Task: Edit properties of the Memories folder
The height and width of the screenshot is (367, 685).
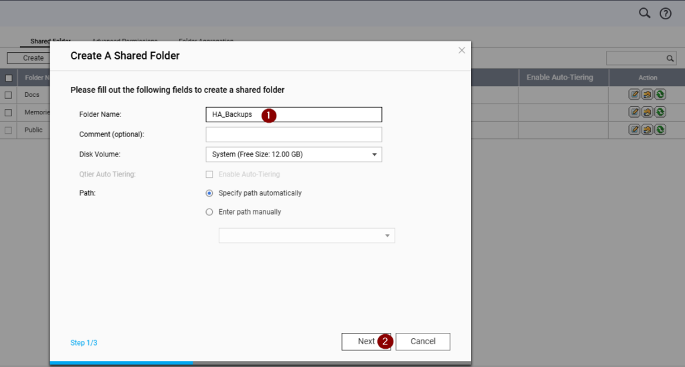Action: (635, 112)
